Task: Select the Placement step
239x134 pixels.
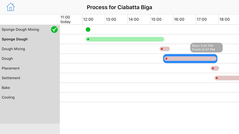Action: [11, 68]
